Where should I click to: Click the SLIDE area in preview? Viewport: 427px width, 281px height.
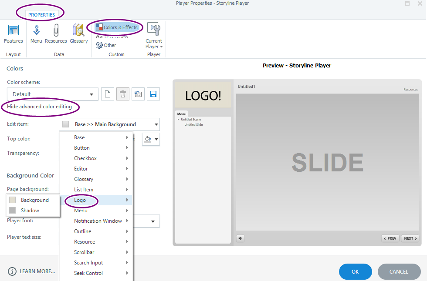pyautogui.click(x=328, y=162)
